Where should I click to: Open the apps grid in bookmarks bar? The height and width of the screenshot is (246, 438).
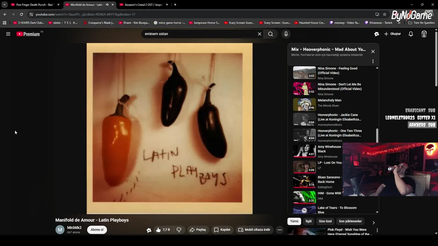[x=4, y=23]
